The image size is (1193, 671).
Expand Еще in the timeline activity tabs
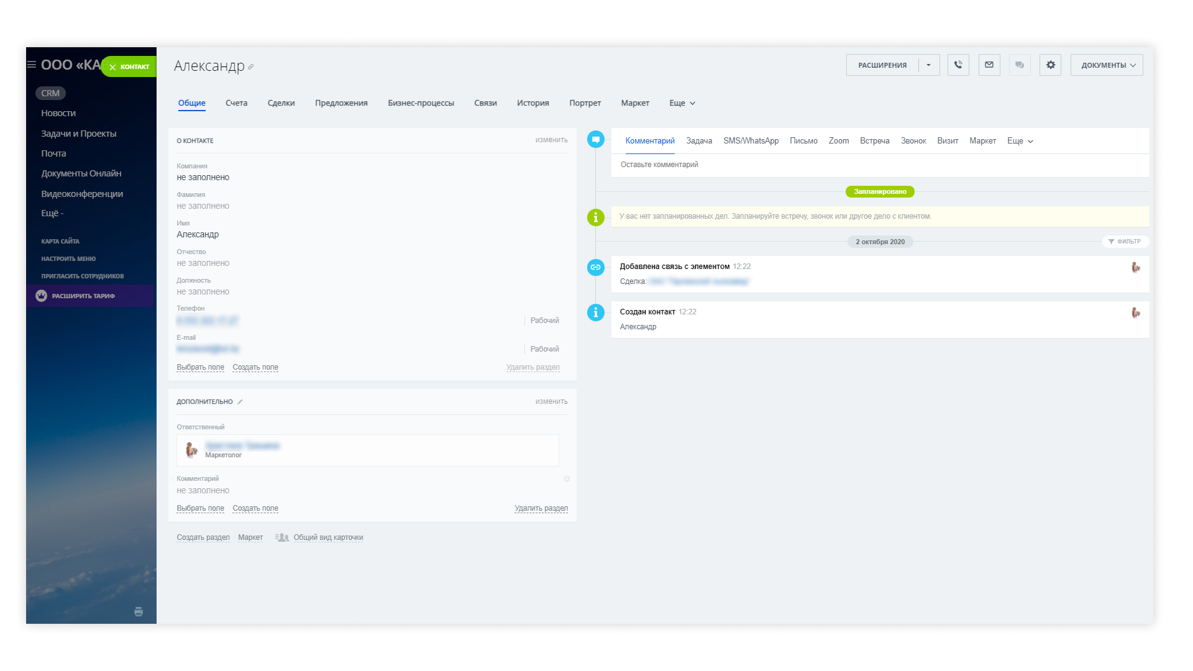1020,141
